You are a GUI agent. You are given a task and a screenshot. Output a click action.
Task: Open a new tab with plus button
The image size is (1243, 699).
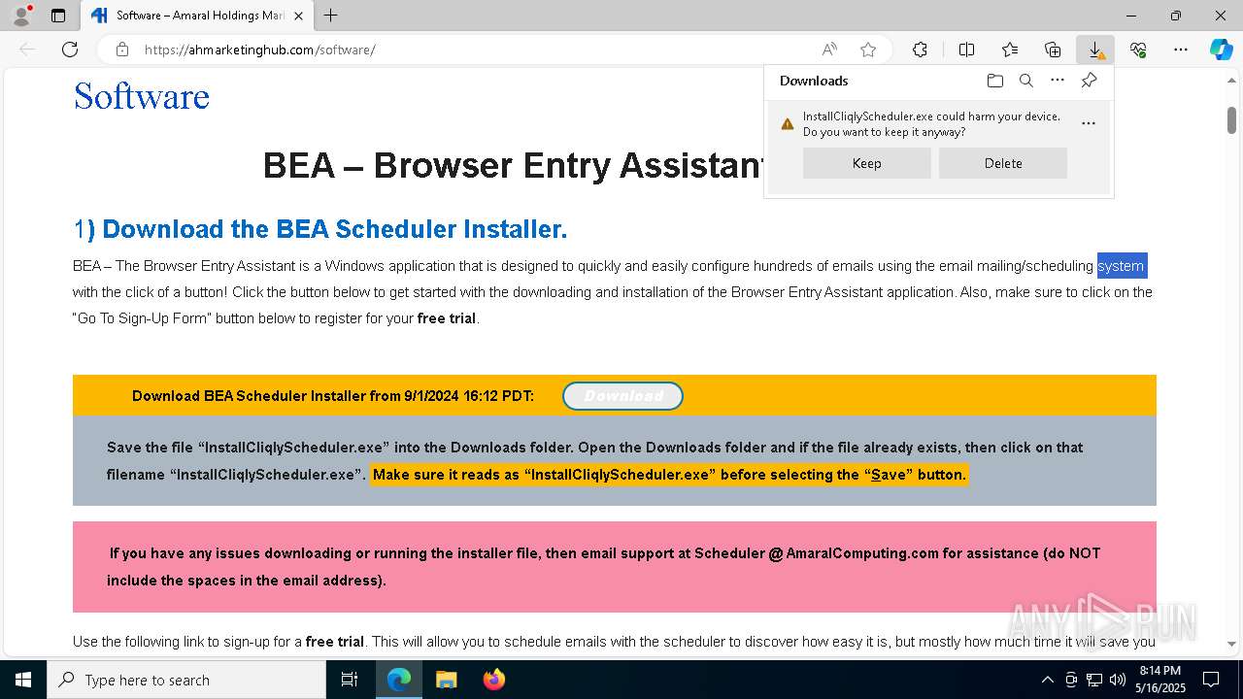point(330,16)
